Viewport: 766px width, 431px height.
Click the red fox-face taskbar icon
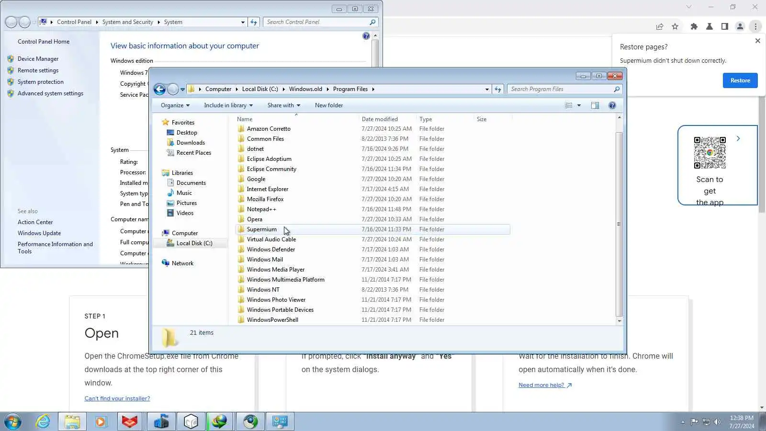(129, 422)
